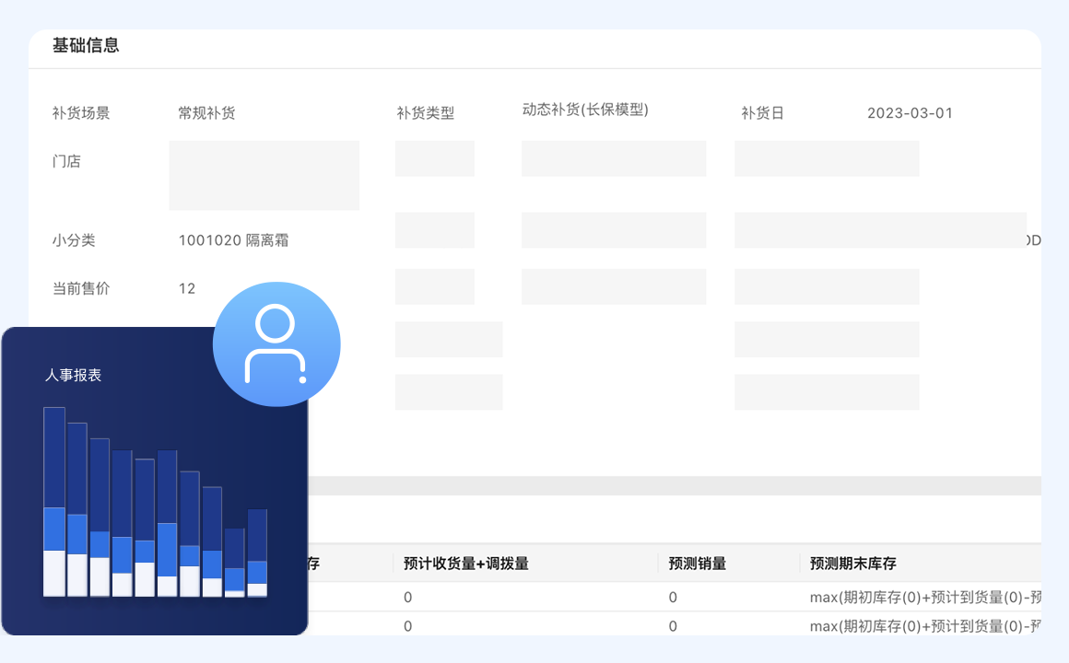Open the 人事报表 card title

click(x=73, y=376)
